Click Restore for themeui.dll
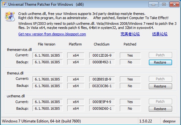This screenshot has height=125, width=181. click(160, 86)
